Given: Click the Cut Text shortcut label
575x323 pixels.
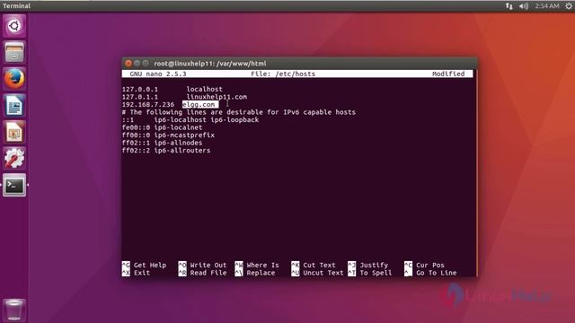Looking at the screenshot, I should (x=320, y=266).
